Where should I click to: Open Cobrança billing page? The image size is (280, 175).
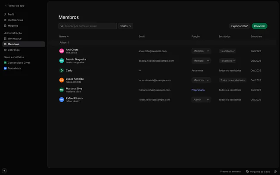[24, 50]
